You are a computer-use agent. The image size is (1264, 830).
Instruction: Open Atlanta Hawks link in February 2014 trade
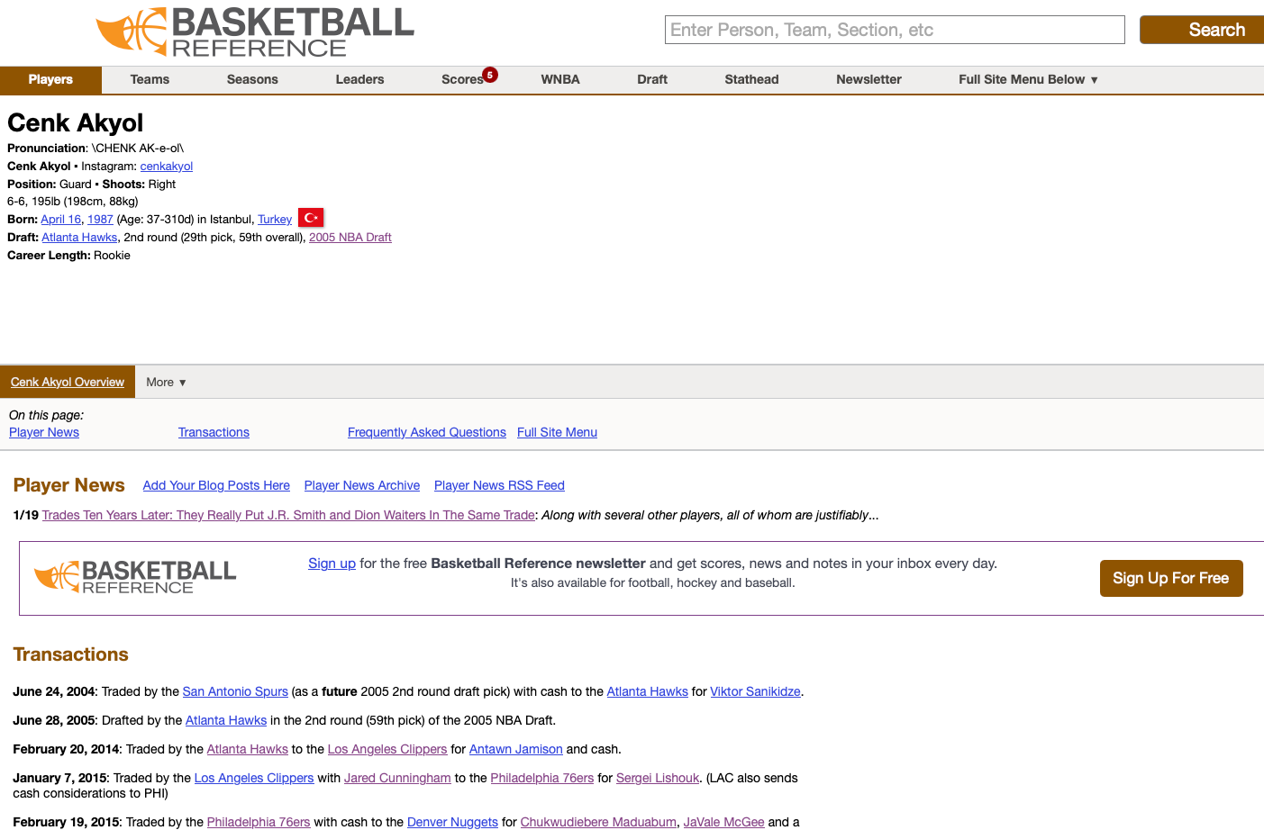click(x=248, y=749)
